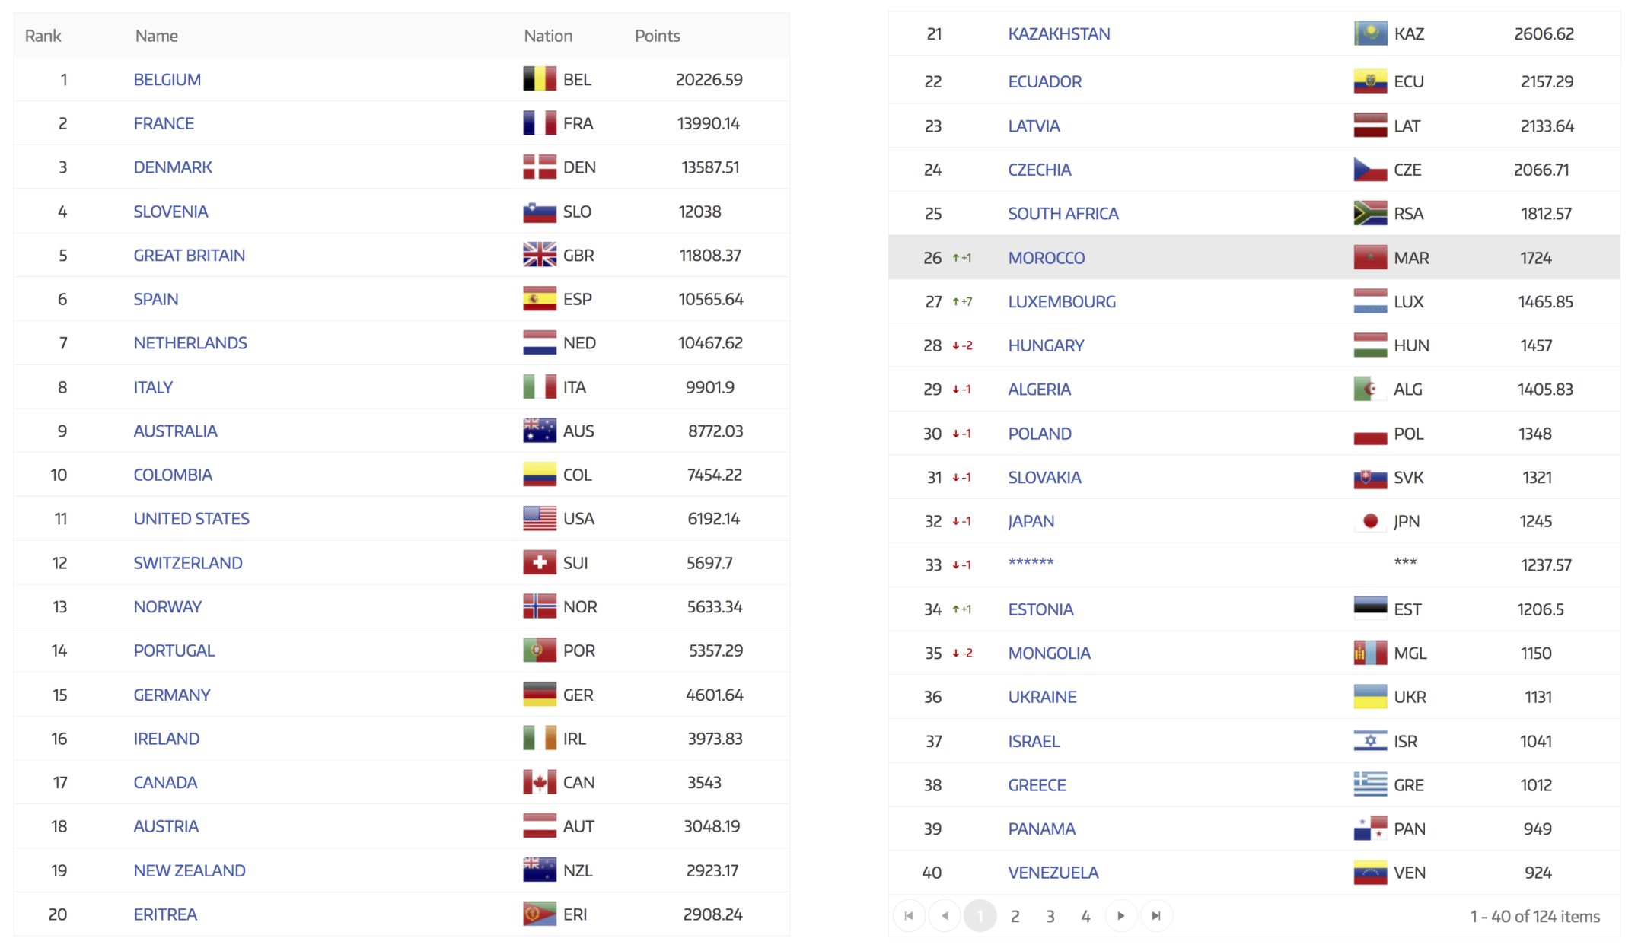Go to the next page arrow
Image resolution: width=1638 pixels, height=951 pixels.
coord(1120,916)
